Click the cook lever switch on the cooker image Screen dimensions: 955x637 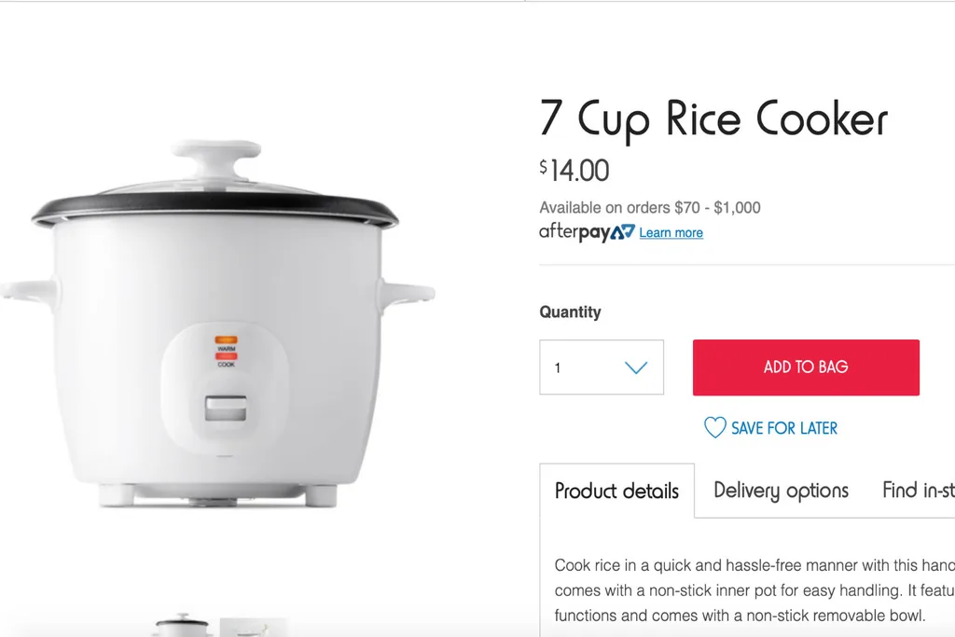pos(226,409)
